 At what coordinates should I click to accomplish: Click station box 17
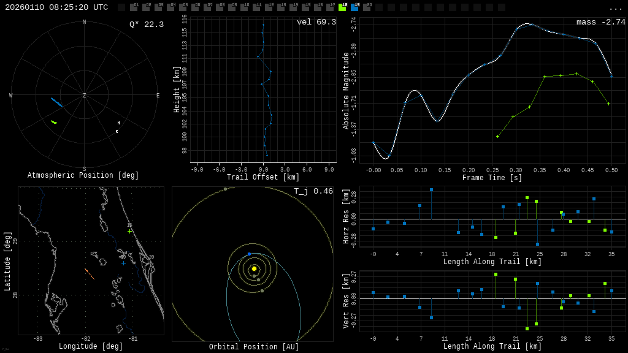pyautogui.click(x=330, y=7)
